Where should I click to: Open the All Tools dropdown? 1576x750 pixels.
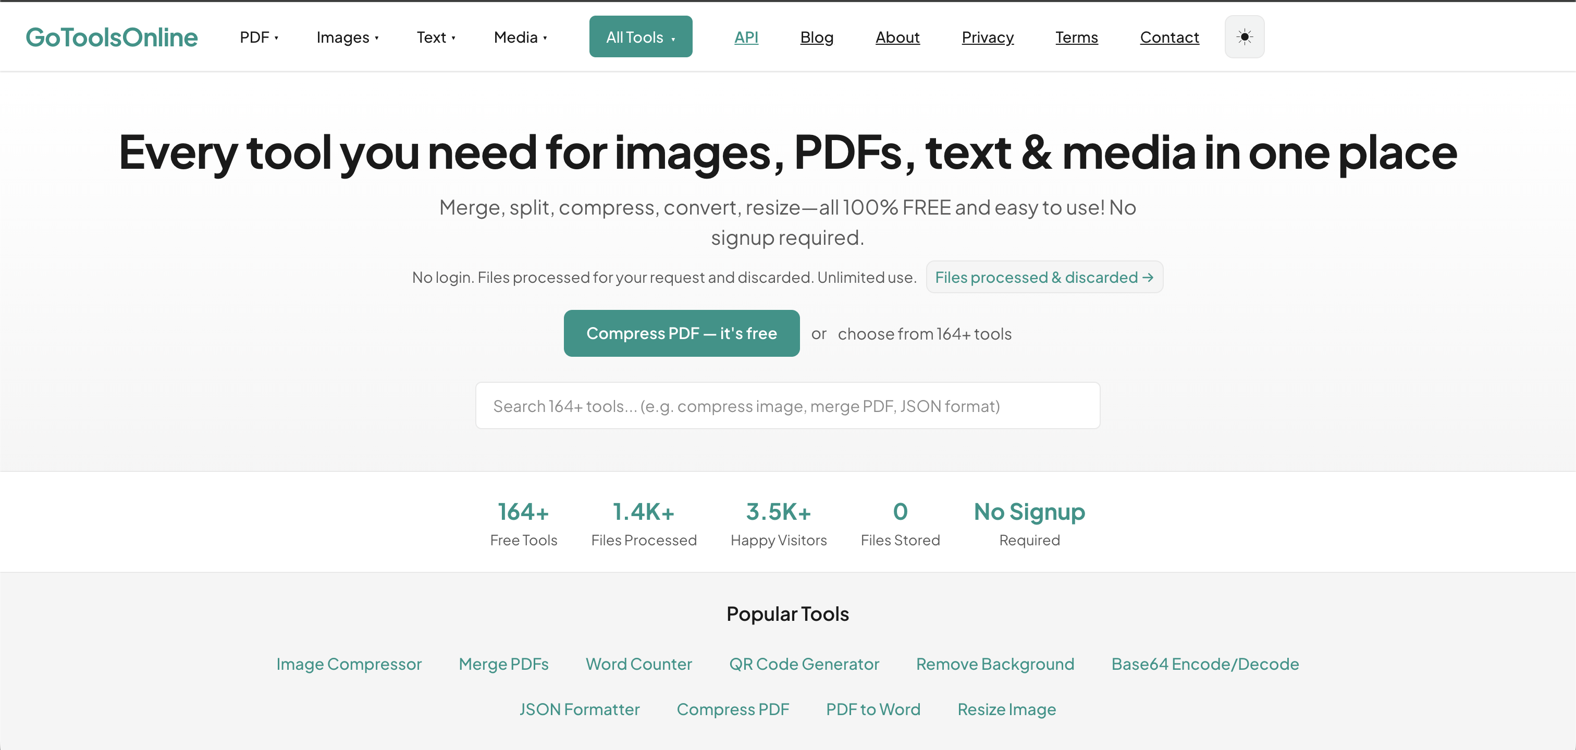[640, 36]
